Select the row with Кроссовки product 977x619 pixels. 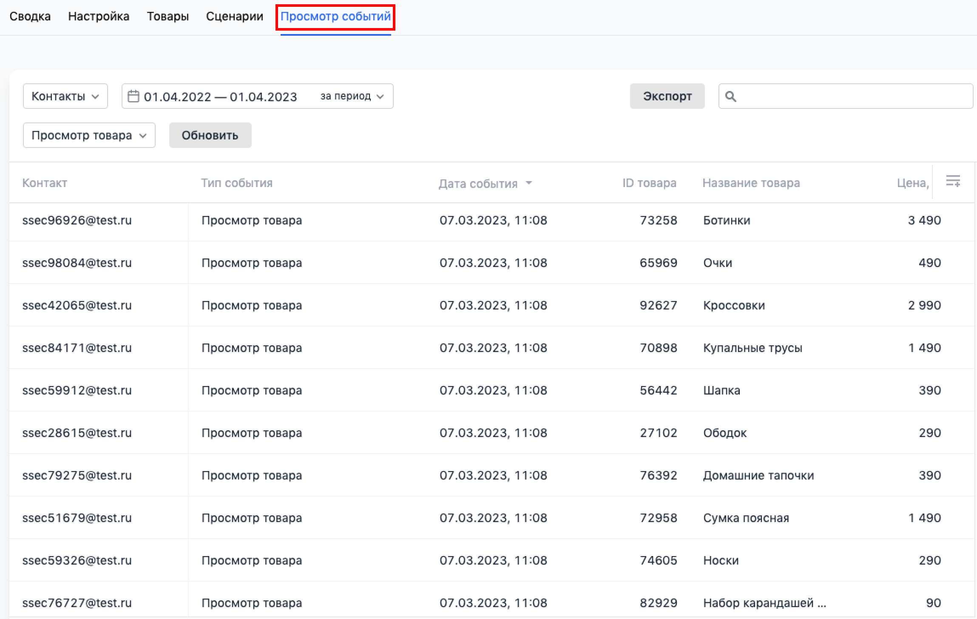pos(734,306)
